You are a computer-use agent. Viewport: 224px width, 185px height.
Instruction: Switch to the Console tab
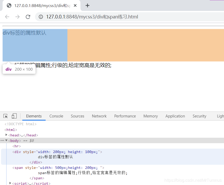(x=56, y=116)
